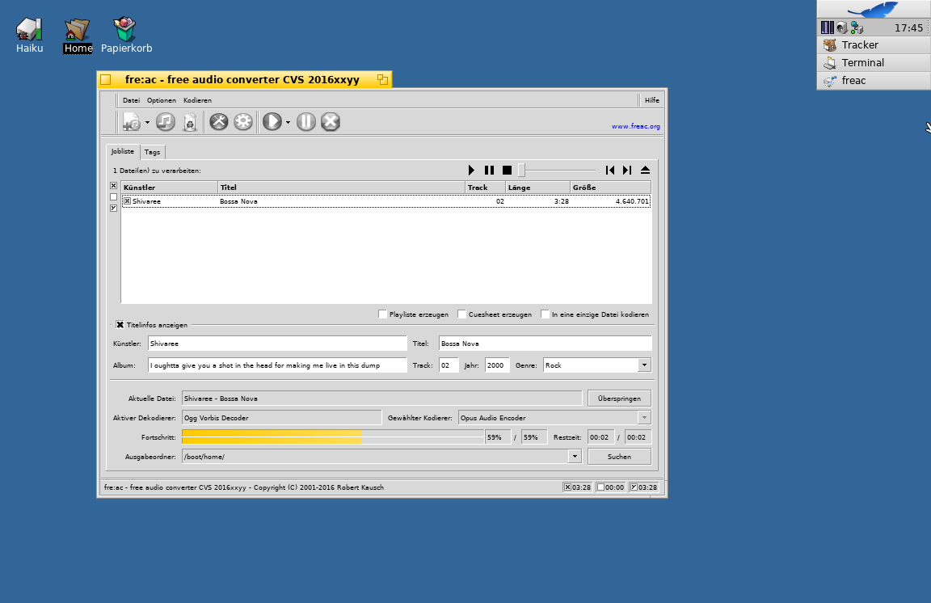Open general settings wrench icon
Screen dimensions: 931x603
[x=218, y=122]
